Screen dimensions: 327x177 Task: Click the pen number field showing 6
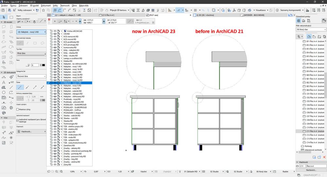35,65
